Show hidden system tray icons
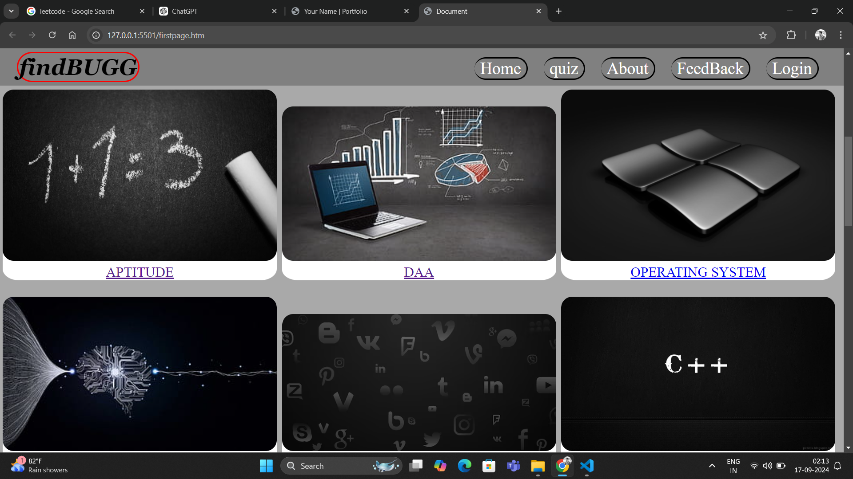The width and height of the screenshot is (853, 479). (x=712, y=466)
